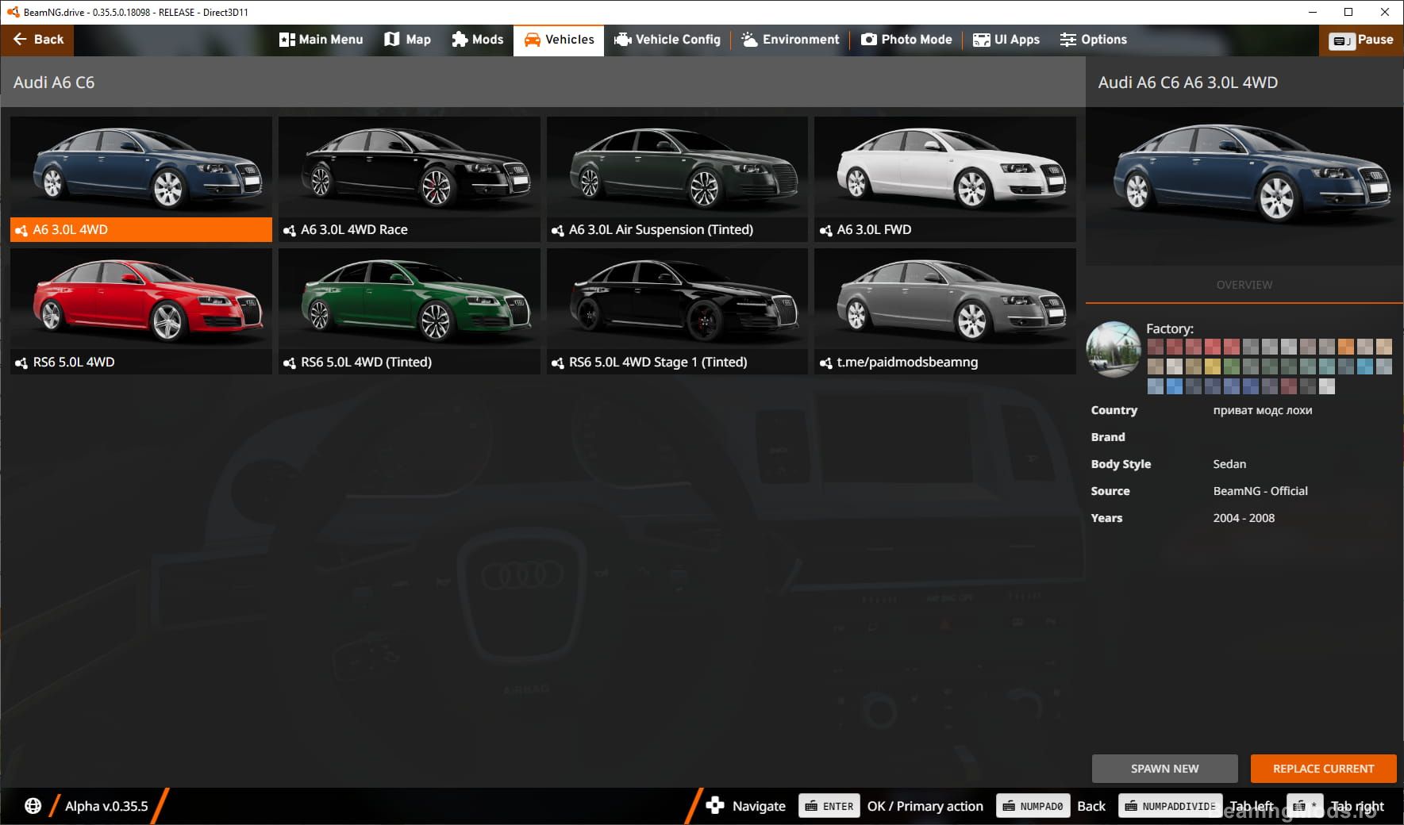
Task: Choose the green RS6 5.0L 4WD (Tinted)
Action: 410,311
